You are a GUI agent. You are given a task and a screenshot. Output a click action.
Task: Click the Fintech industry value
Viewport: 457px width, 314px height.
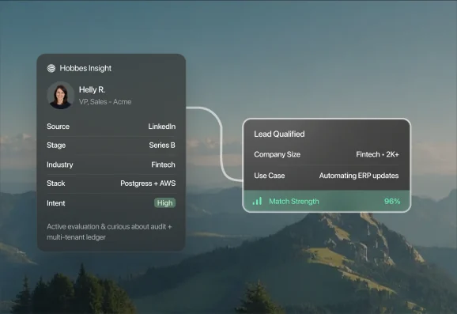point(163,165)
